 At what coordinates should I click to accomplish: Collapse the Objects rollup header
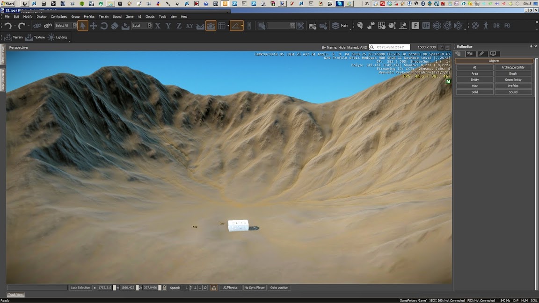494,61
